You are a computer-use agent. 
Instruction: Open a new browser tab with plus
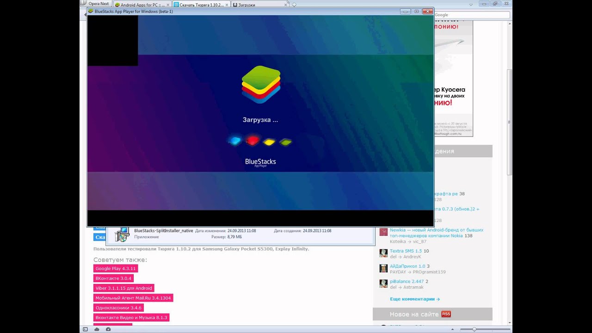(294, 5)
